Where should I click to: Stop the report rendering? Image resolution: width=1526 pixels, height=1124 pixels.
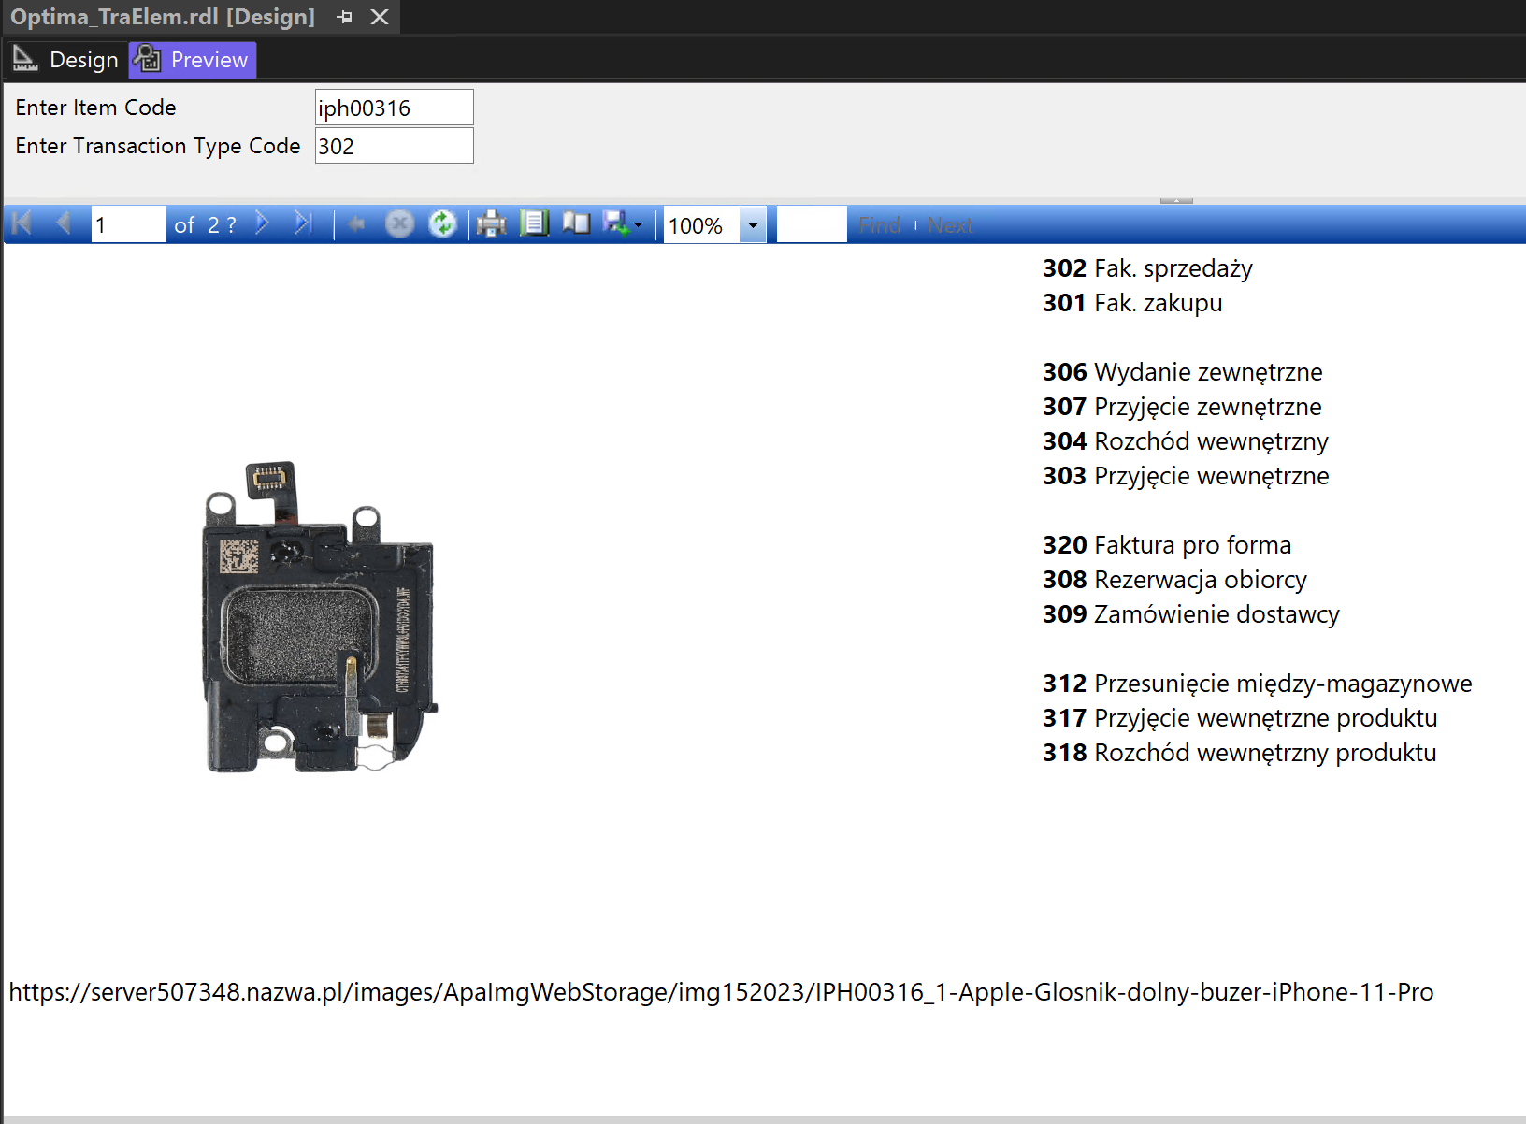click(x=399, y=223)
